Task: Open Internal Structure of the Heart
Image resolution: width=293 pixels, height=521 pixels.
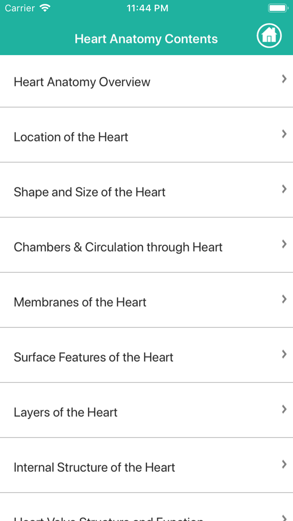Action: (94, 467)
